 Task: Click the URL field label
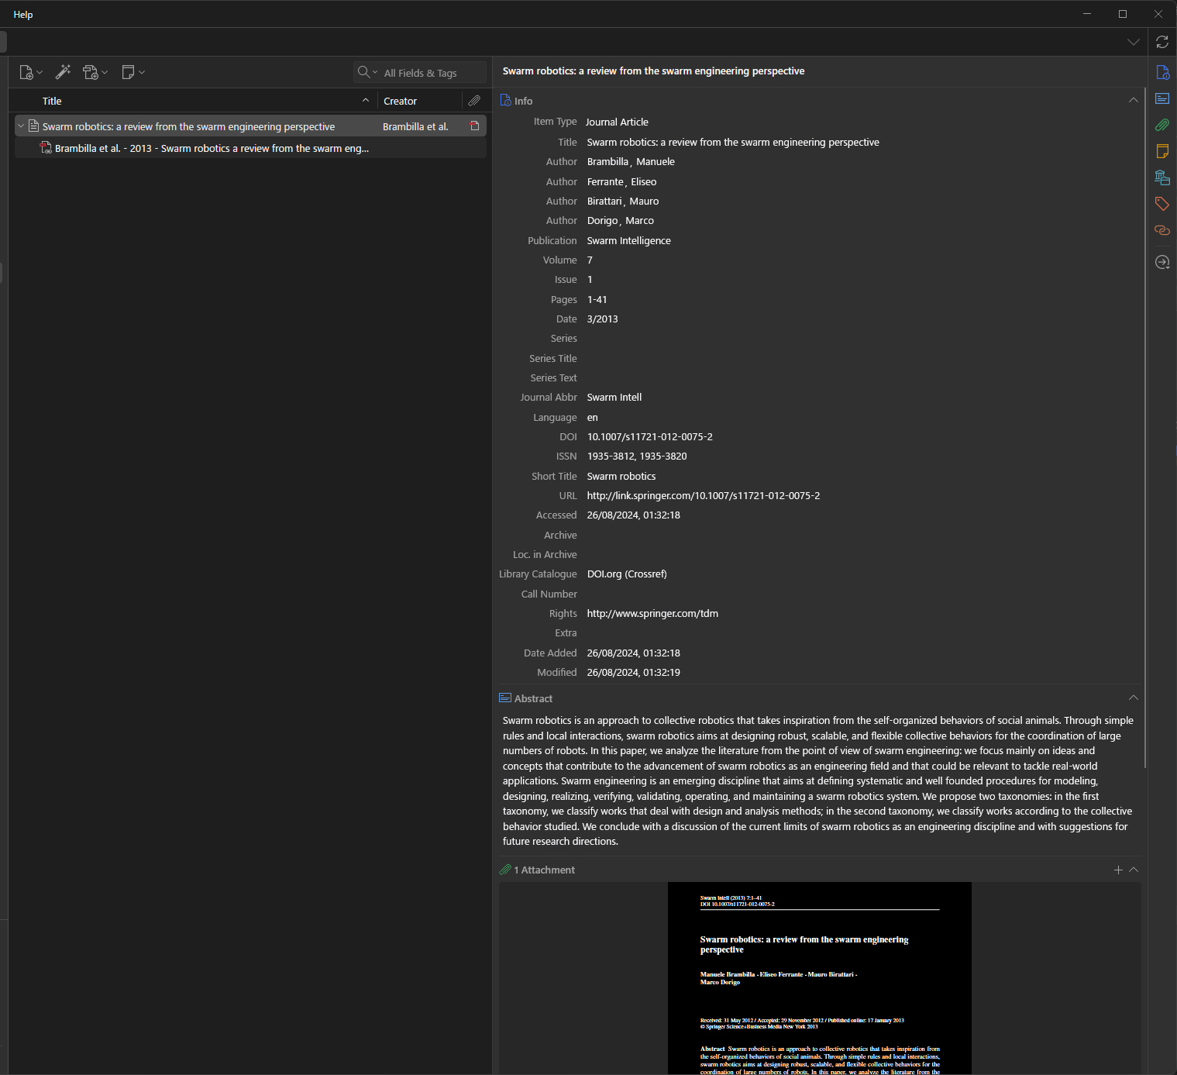point(568,495)
